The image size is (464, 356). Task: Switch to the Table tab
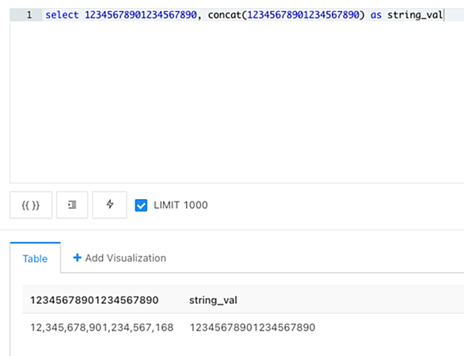tap(35, 258)
